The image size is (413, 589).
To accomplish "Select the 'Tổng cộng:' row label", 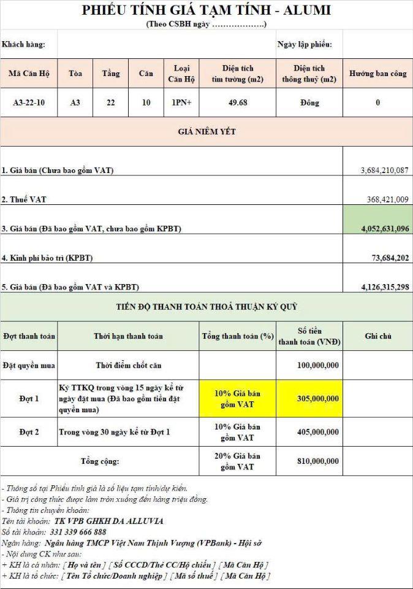I will coord(100,461).
